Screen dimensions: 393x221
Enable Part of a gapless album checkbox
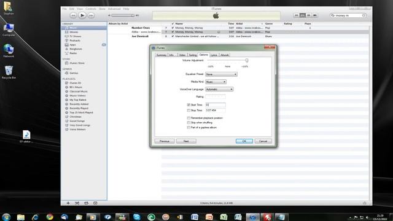click(x=189, y=128)
